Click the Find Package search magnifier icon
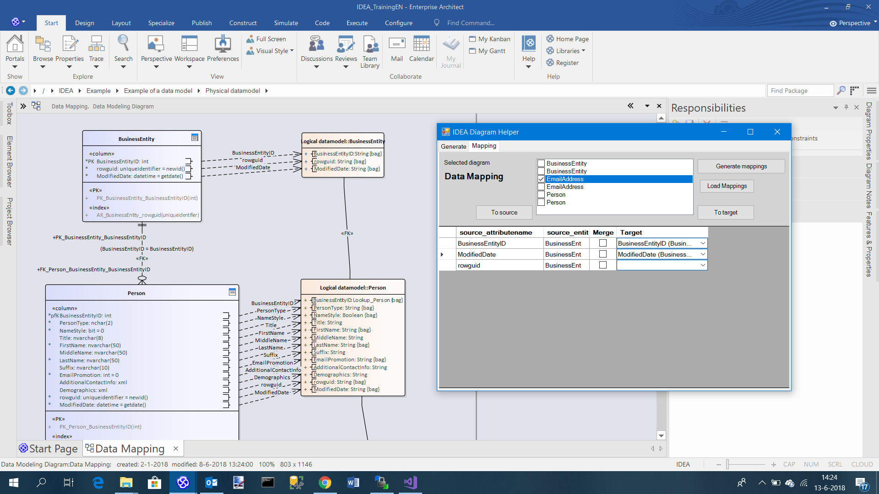Image resolution: width=879 pixels, height=494 pixels. [841, 91]
